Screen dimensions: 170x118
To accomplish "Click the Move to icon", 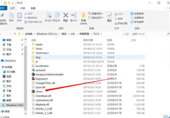I will pyautogui.click(x=48, y=15).
